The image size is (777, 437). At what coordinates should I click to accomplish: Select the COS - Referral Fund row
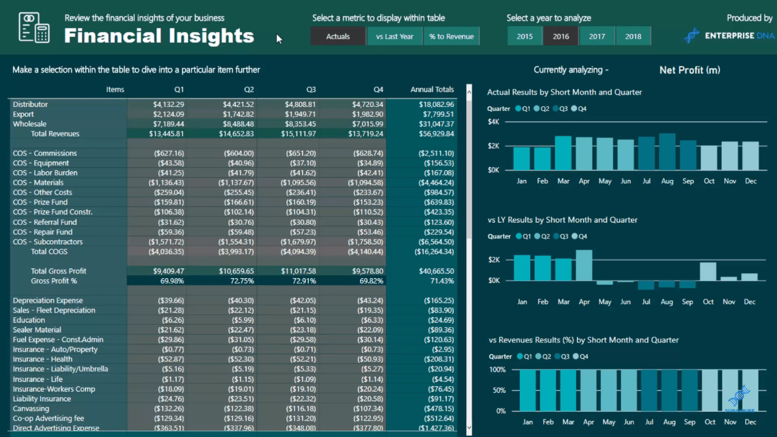pos(233,222)
